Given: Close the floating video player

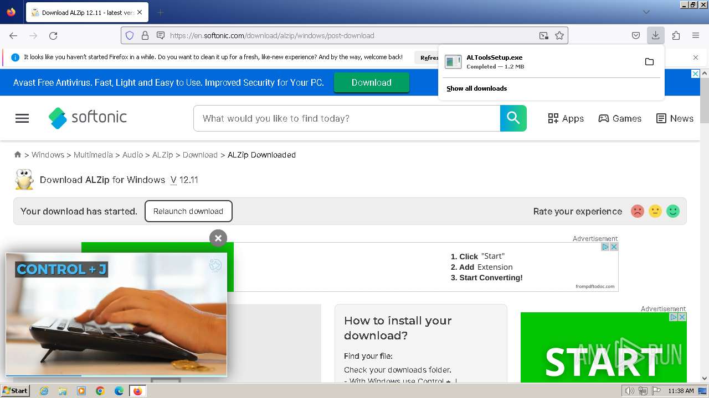Looking at the screenshot, I should [x=218, y=238].
